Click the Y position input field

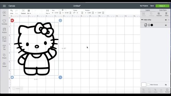99,13
